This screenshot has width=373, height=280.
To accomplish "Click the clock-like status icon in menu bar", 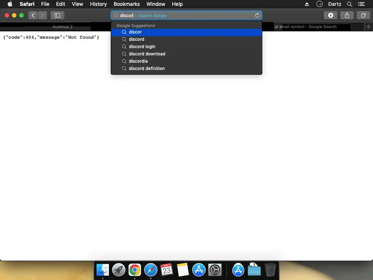I will [x=319, y=4].
